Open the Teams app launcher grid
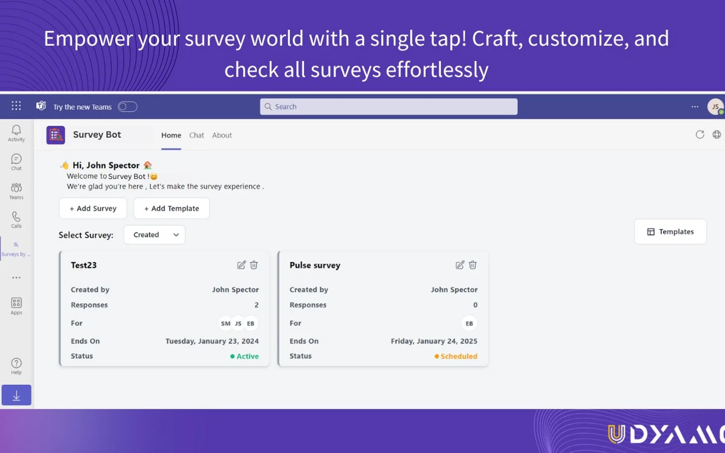Viewport: 725px width, 453px height. pyautogui.click(x=16, y=106)
